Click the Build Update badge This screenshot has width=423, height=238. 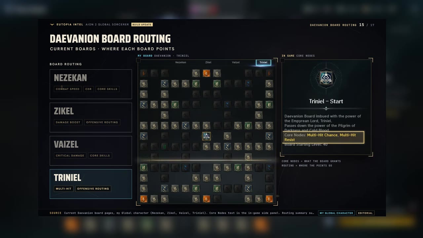(142, 24)
